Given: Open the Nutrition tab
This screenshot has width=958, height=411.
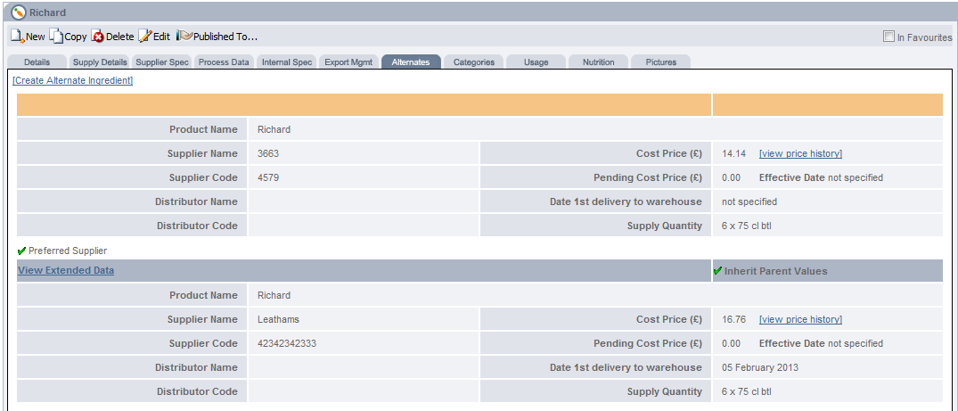Looking at the screenshot, I should point(598,62).
